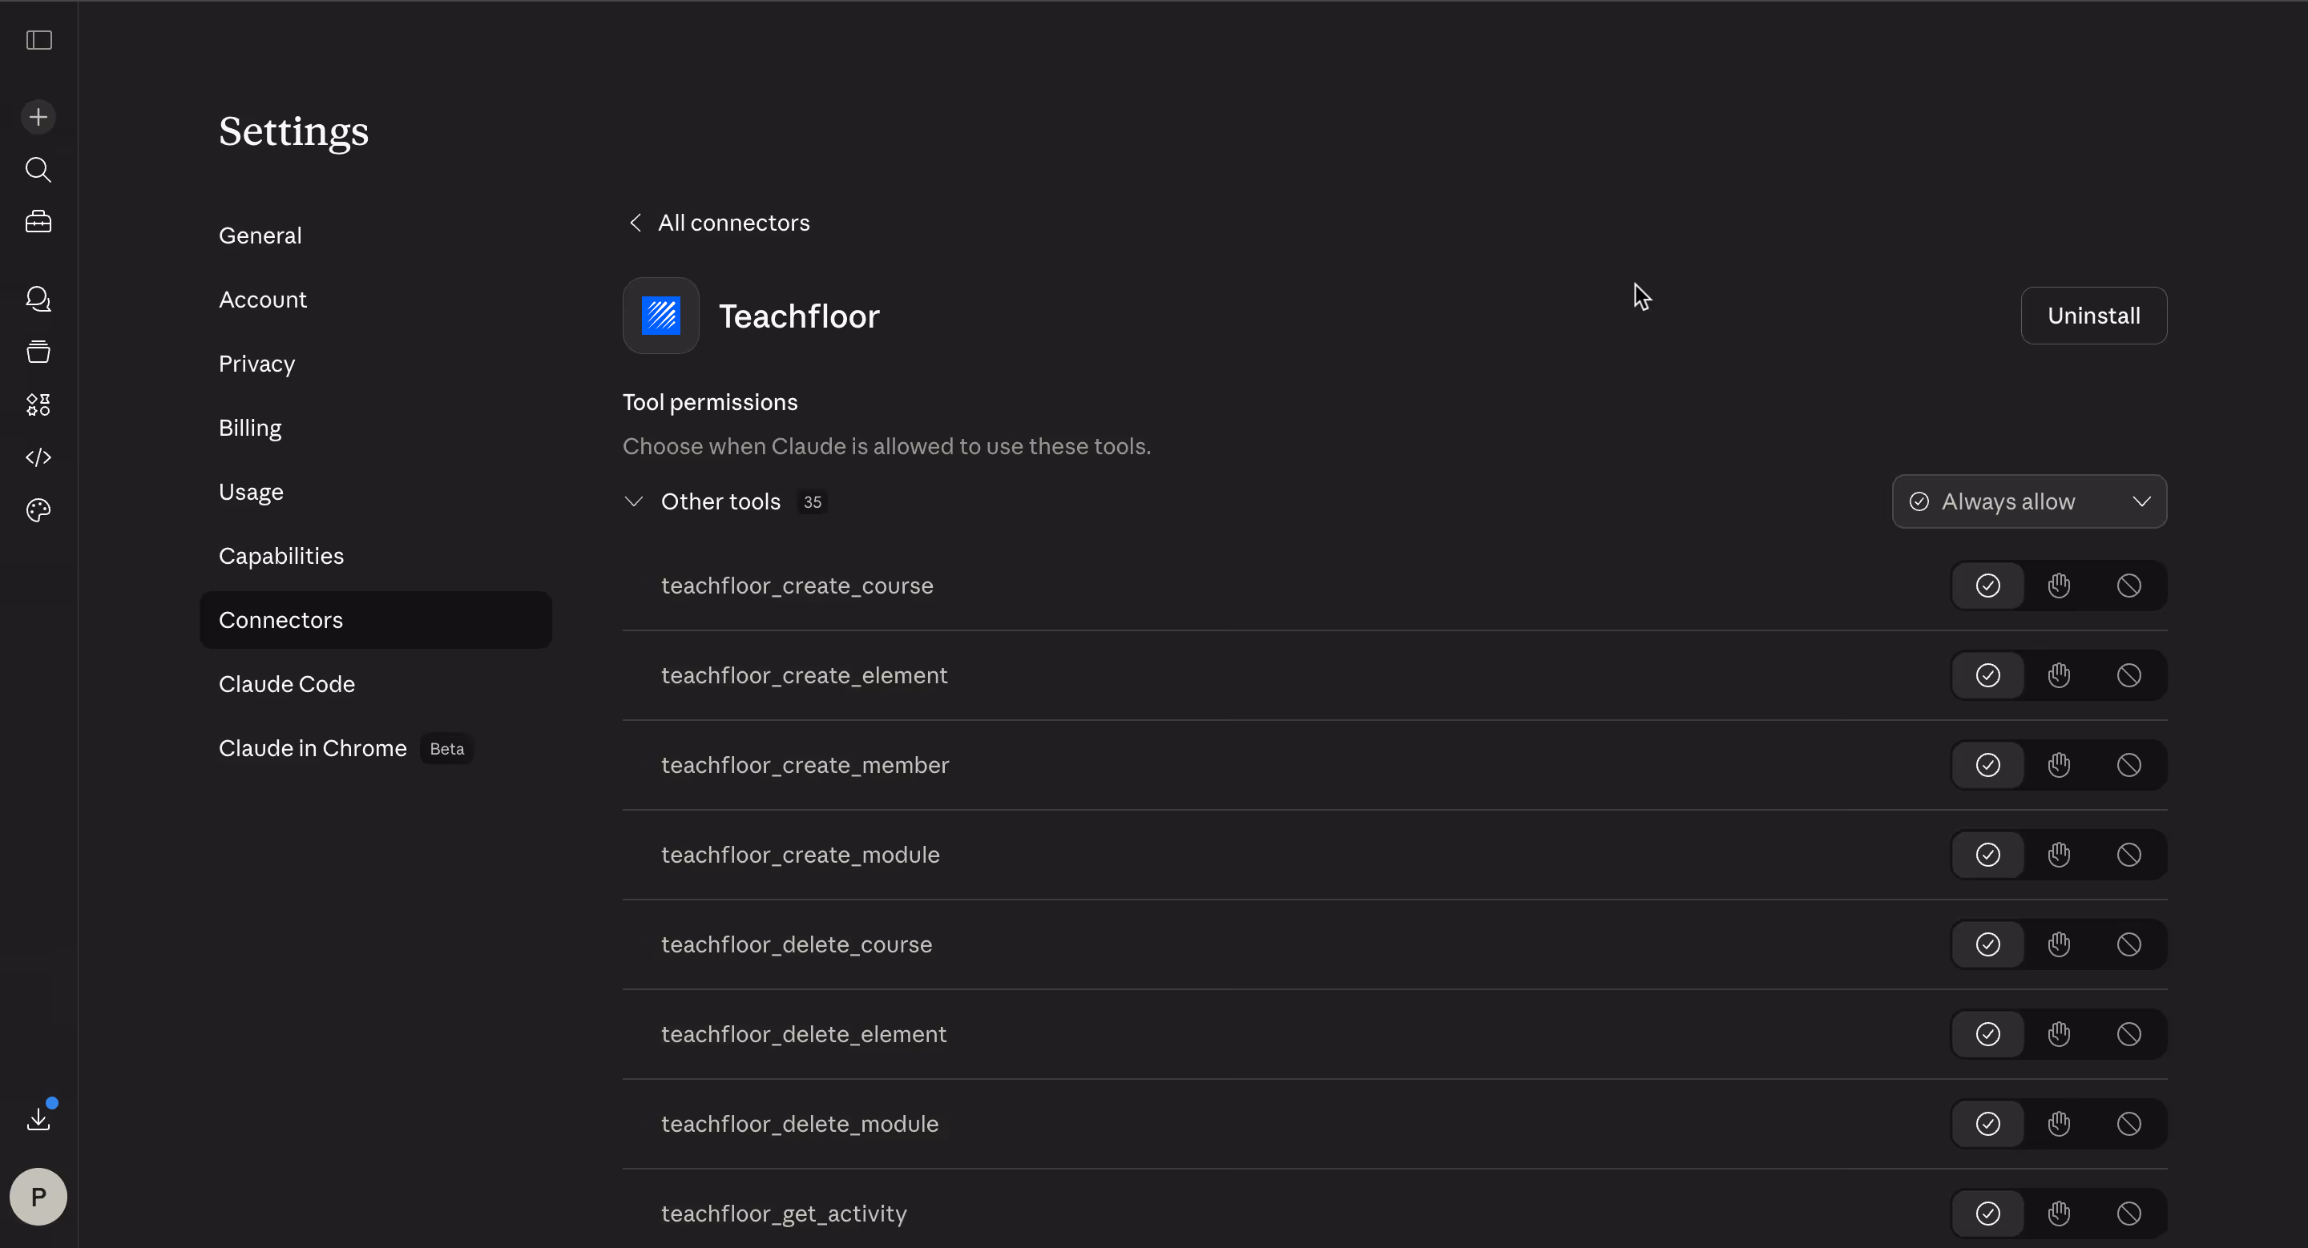
Task: Open search from magnifier icon
Action: coord(38,169)
